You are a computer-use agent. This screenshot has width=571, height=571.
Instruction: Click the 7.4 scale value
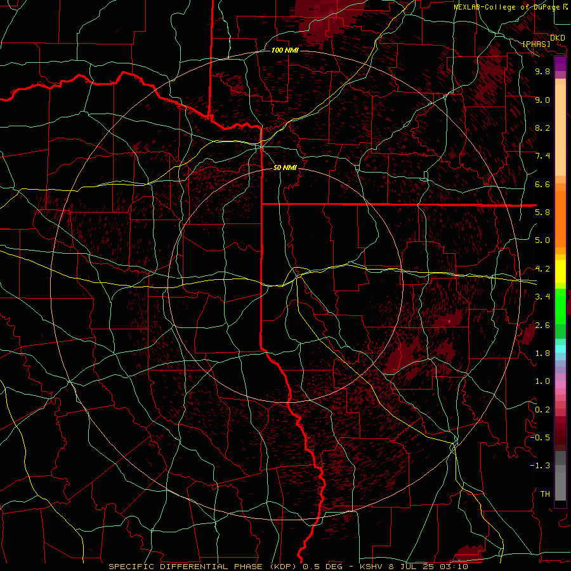[x=542, y=156]
